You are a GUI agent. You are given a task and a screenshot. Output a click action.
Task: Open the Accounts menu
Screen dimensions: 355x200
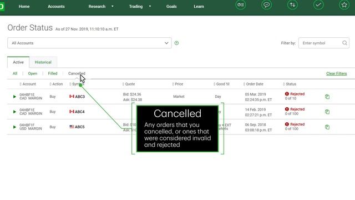click(x=56, y=6)
